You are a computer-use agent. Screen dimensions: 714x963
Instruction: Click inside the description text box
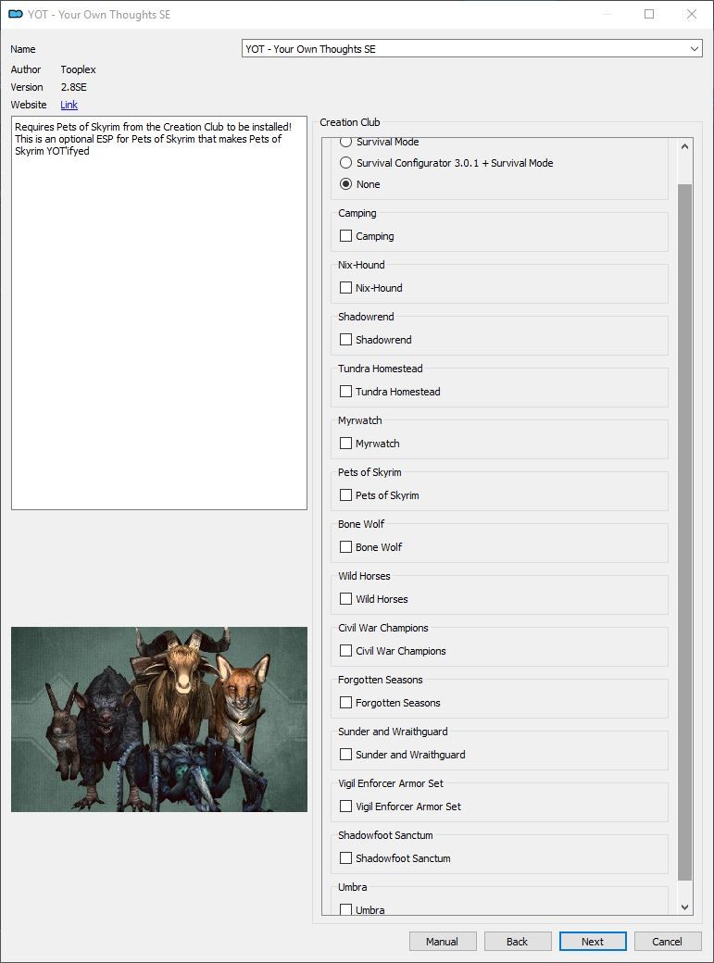(x=159, y=313)
